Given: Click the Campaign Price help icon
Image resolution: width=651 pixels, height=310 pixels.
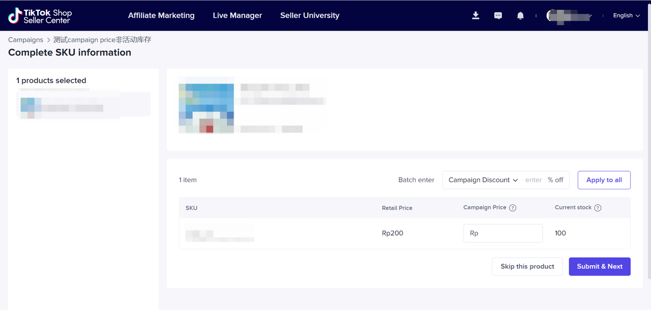Looking at the screenshot, I should 513,208.
